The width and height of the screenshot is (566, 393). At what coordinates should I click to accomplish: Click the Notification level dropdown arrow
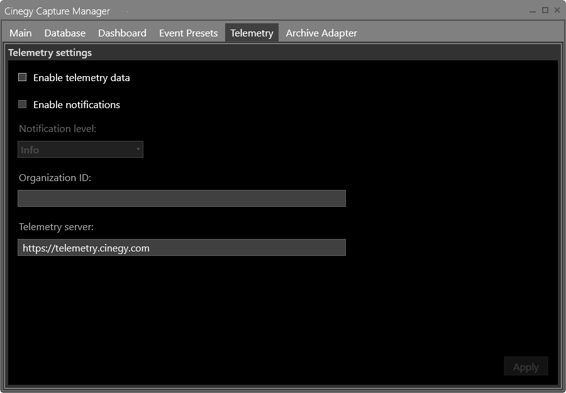click(138, 149)
